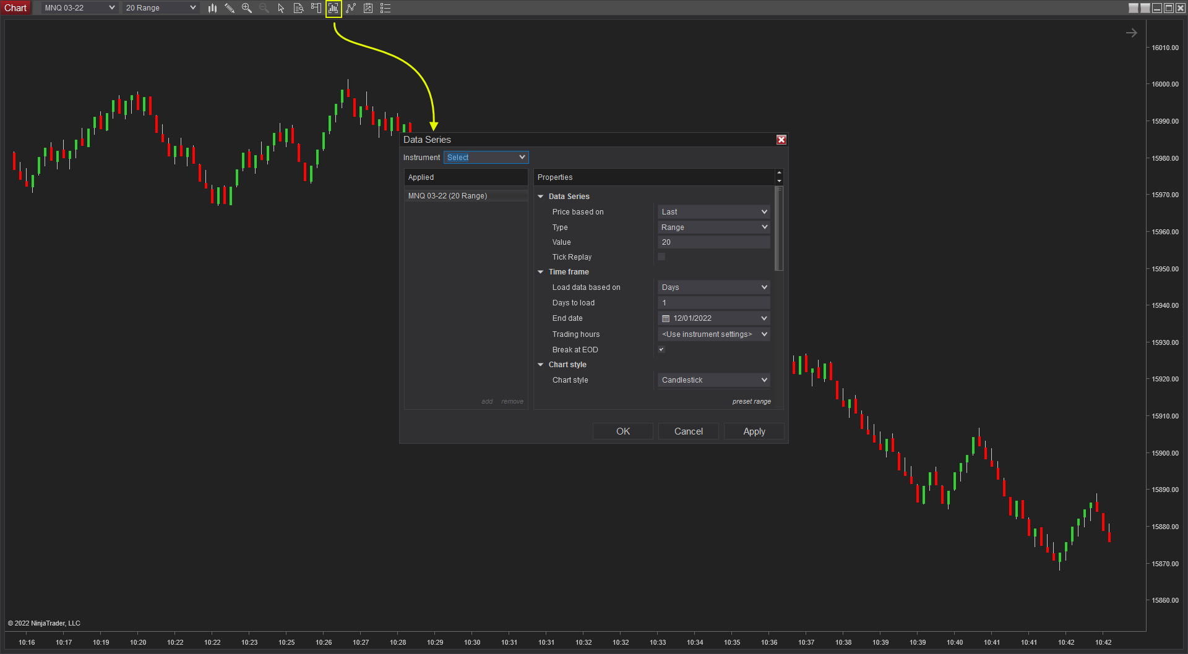Minimize the chart window

(1157, 8)
